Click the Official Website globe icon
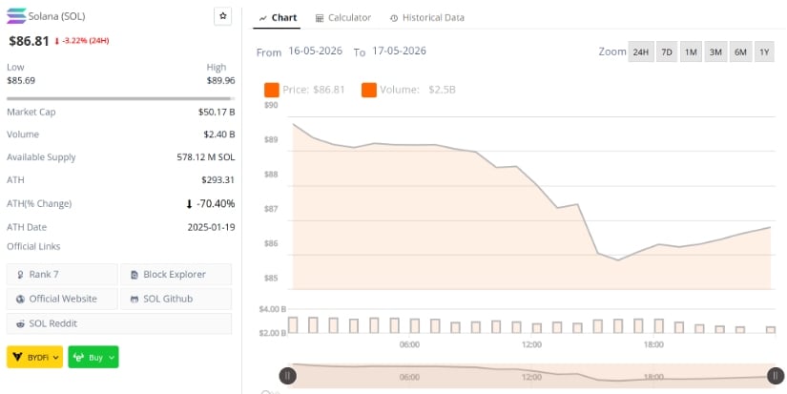Screen dimensions: 787x394 [21, 300]
